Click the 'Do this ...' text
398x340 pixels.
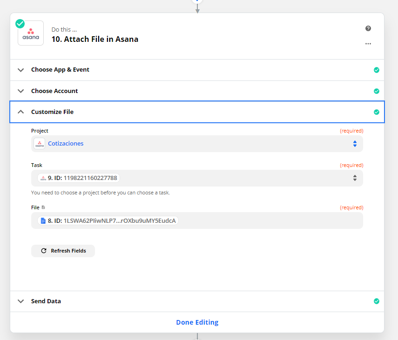point(64,30)
